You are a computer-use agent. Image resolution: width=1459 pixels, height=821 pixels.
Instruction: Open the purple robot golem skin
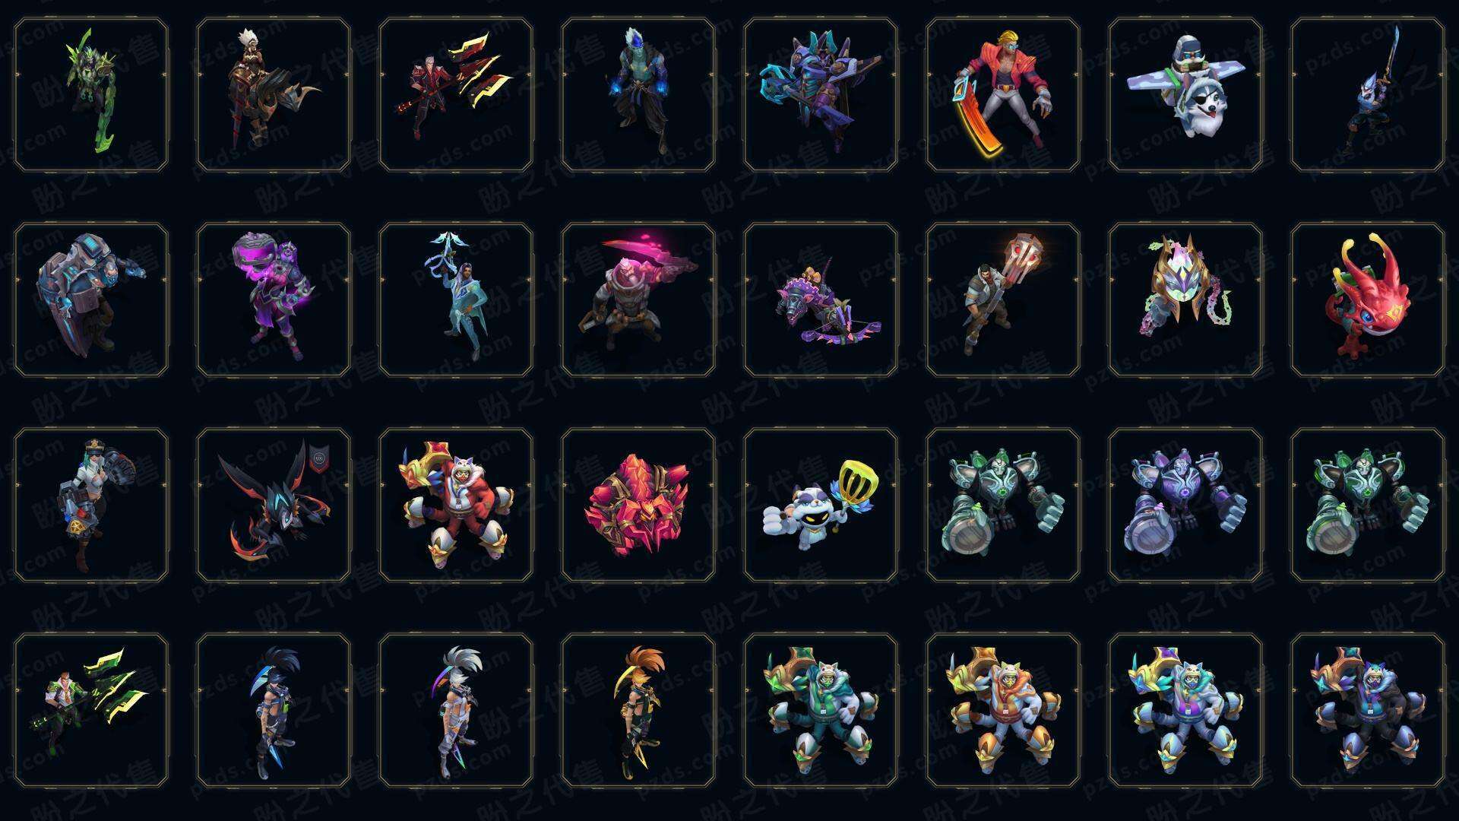[1185, 505]
